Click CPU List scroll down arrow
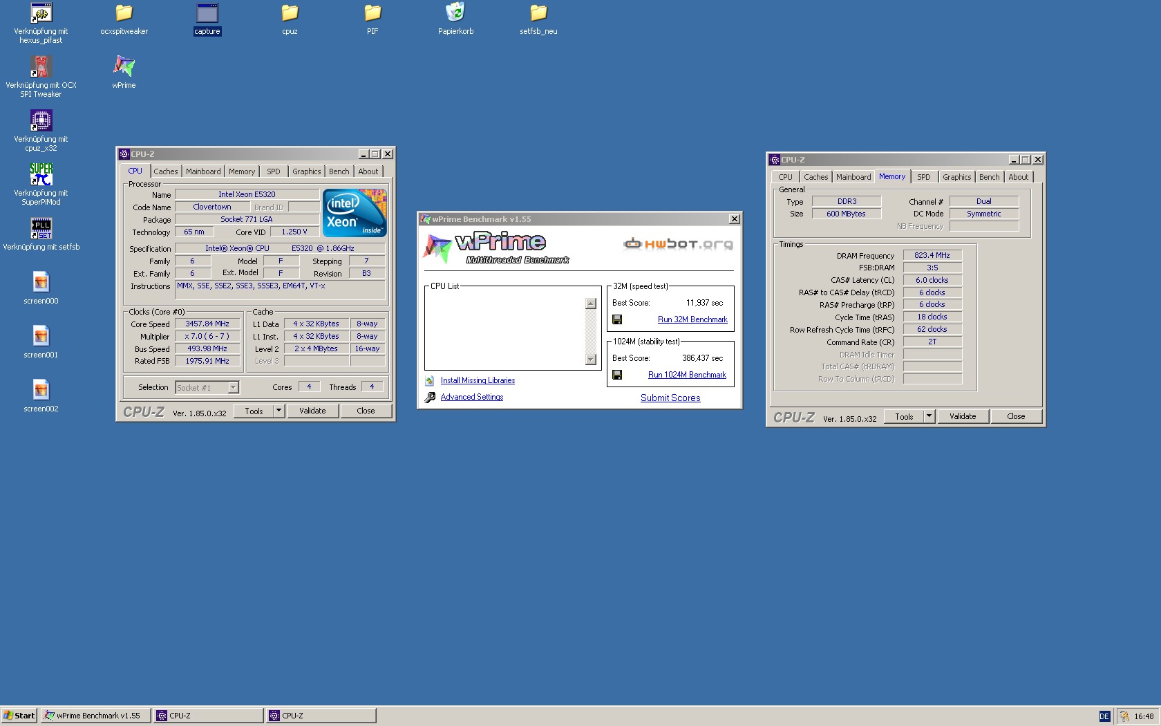Screen dimensions: 1161x726 [590, 359]
